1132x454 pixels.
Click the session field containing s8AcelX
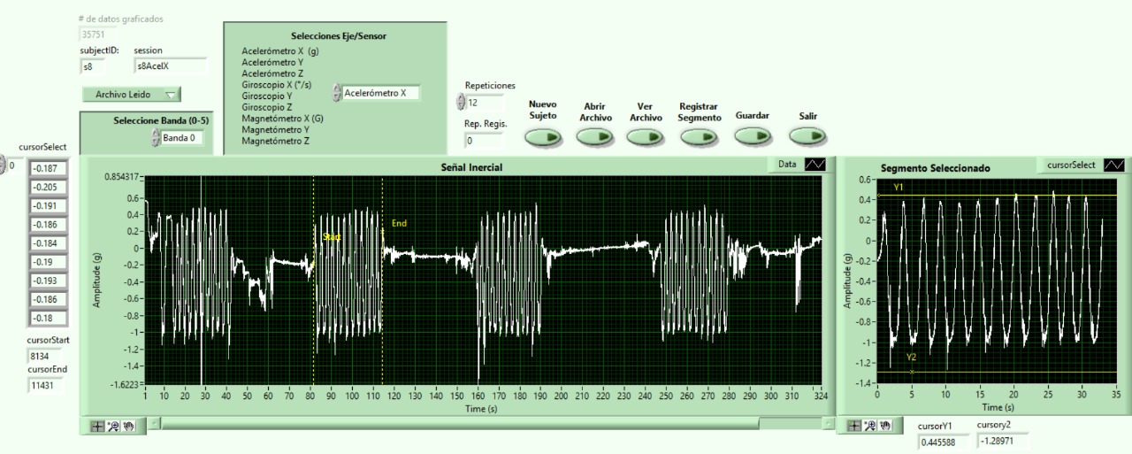[171, 65]
